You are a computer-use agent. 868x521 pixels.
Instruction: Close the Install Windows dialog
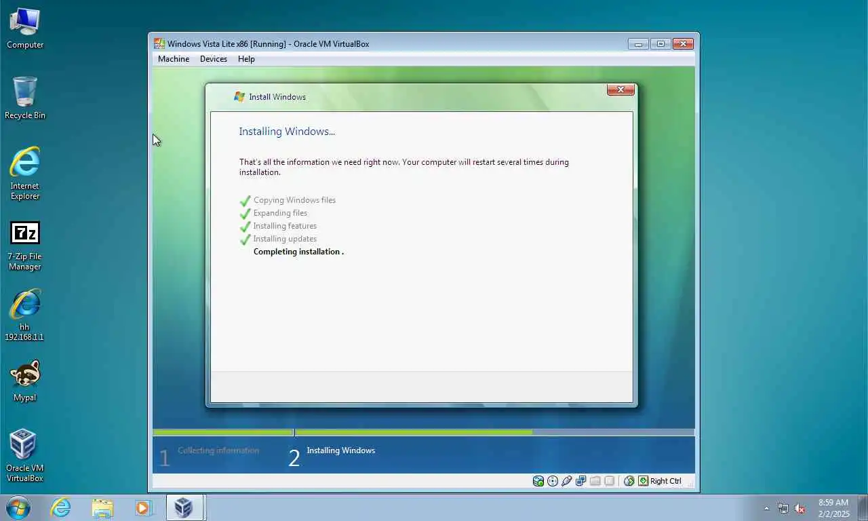click(x=620, y=90)
